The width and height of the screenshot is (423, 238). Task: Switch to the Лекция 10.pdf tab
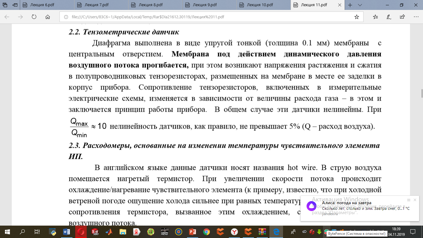click(x=263, y=5)
